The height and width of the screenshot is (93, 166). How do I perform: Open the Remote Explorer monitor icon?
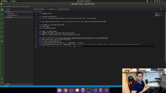coord(2,32)
